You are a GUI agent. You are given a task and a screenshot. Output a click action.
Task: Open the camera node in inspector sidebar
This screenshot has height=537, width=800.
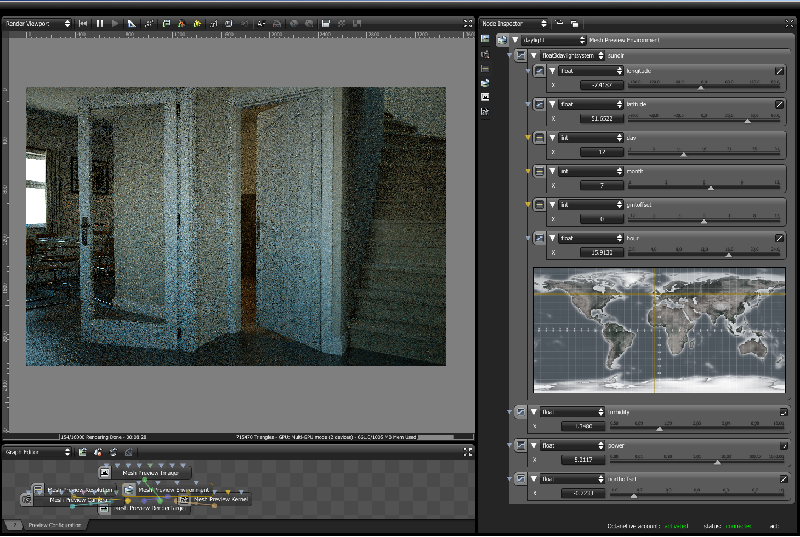click(485, 54)
